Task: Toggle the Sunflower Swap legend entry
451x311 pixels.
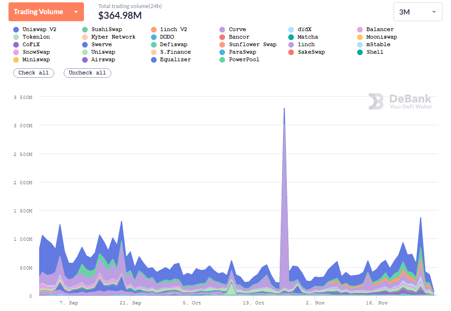Action: pyautogui.click(x=248, y=44)
